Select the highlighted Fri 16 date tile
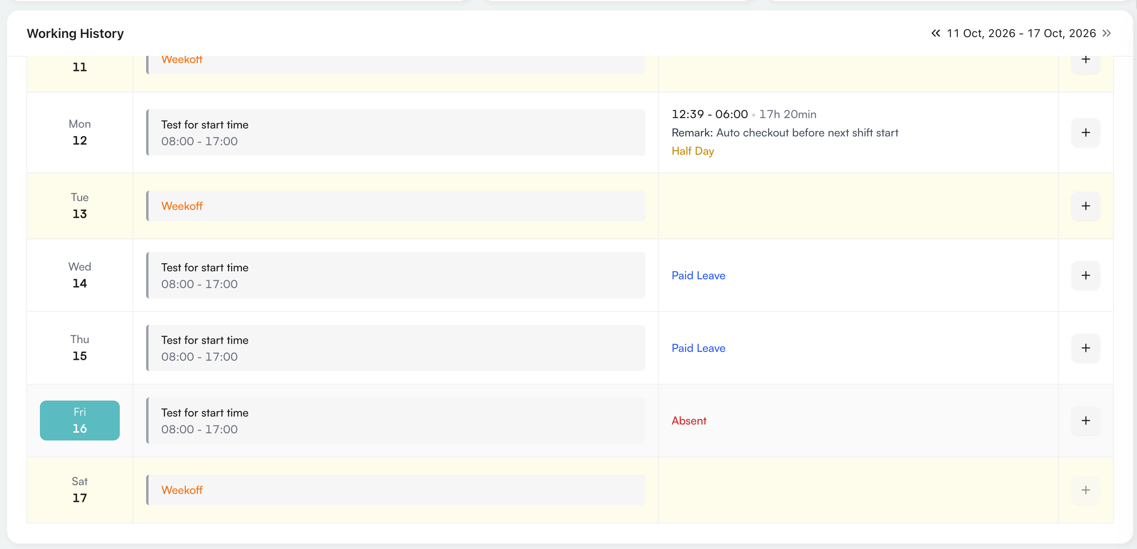The height and width of the screenshot is (549, 1137). click(80, 420)
